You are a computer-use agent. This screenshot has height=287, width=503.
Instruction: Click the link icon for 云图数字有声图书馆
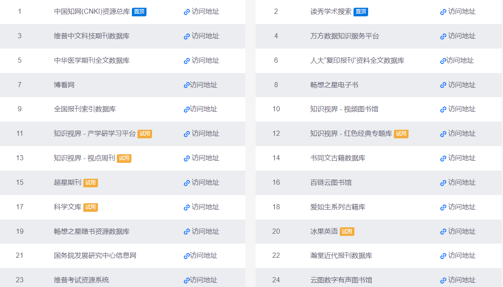[443, 281]
